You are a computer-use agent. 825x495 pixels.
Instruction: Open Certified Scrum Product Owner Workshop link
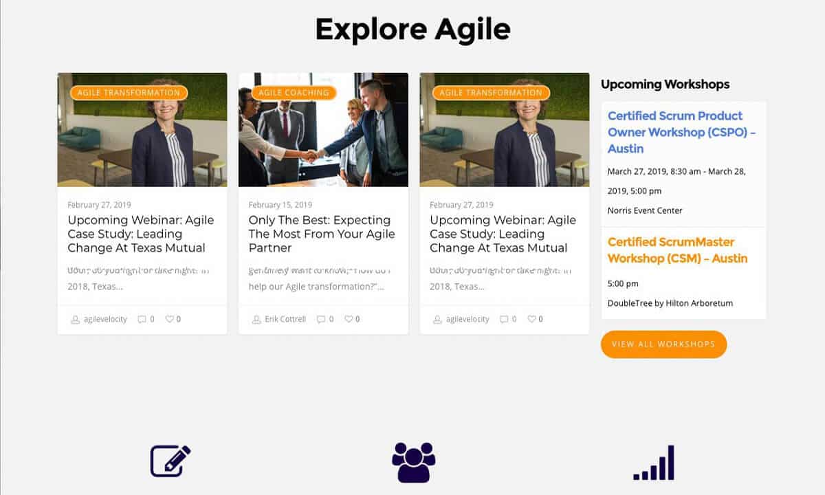(681, 132)
